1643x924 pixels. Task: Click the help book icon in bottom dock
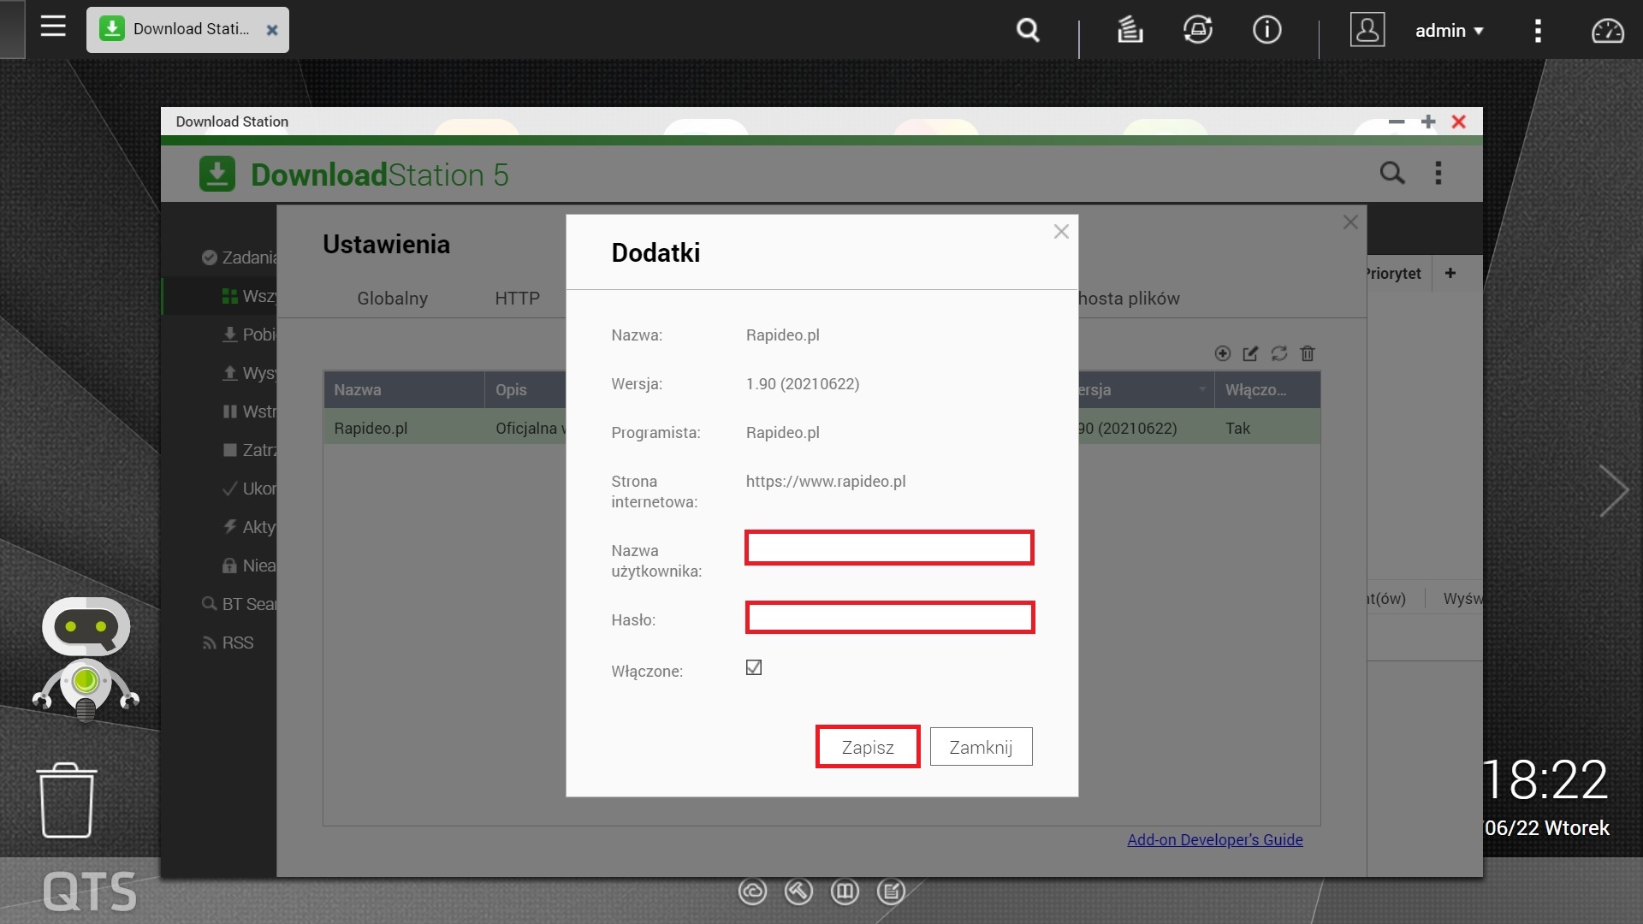845,891
